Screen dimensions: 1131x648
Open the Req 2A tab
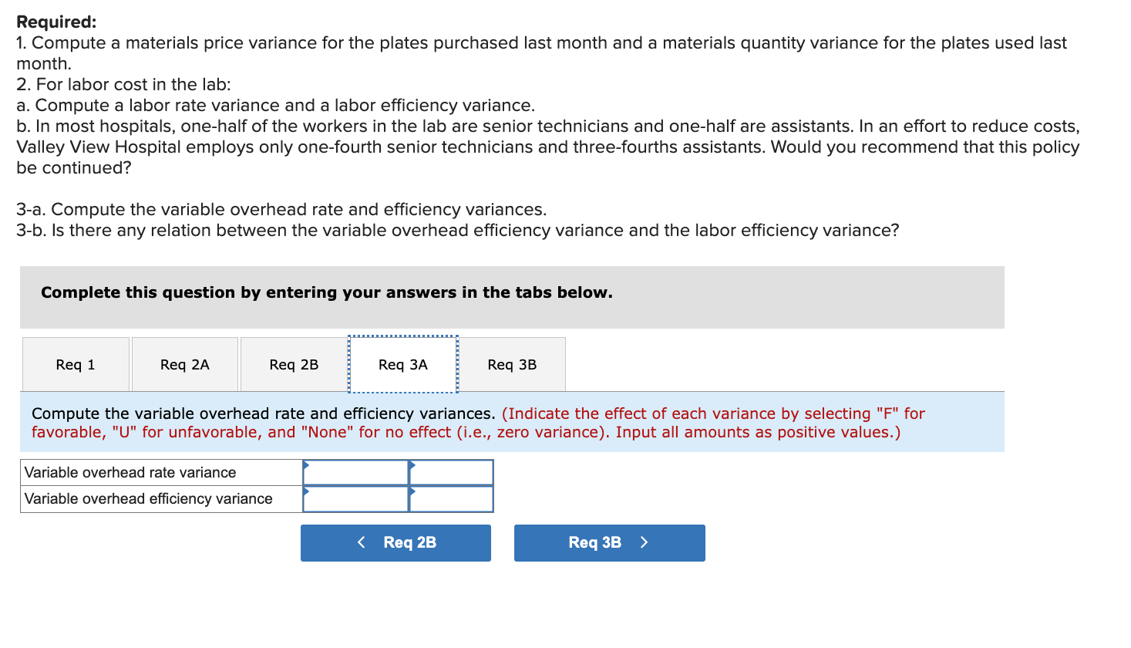[x=184, y=363]
